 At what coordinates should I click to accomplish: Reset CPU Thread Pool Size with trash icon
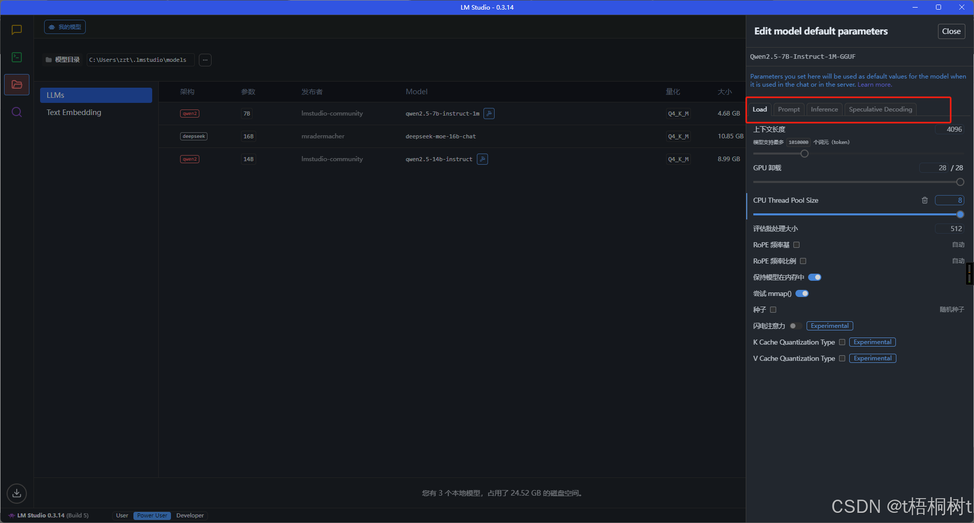tap(925, 200)
